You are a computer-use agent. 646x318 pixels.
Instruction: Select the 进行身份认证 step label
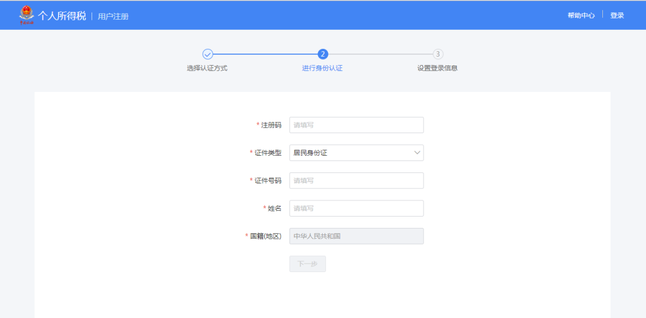pyautogui.click(x=322, y=68)
